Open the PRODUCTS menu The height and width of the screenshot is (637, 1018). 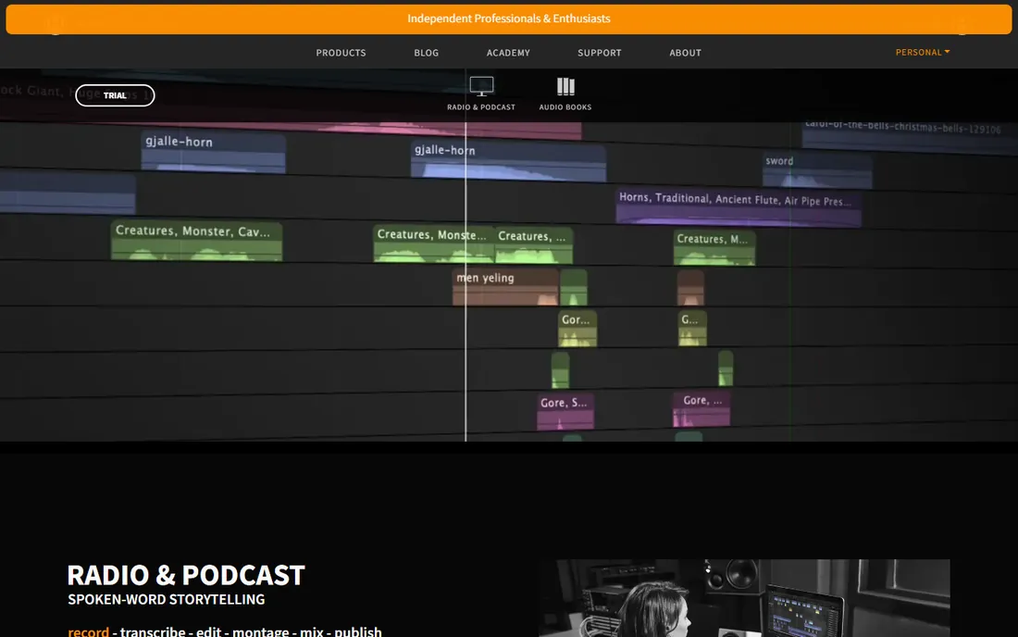tap(341, 53)
